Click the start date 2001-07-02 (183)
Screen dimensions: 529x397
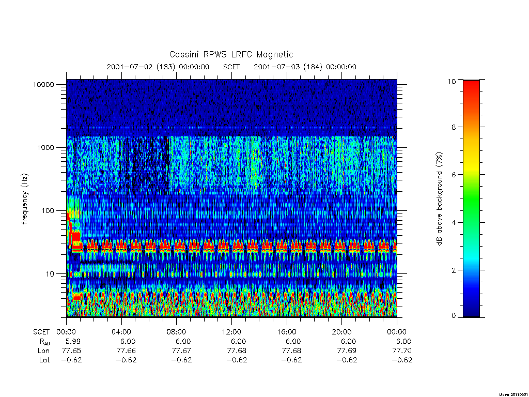click(x=141, y=67)
